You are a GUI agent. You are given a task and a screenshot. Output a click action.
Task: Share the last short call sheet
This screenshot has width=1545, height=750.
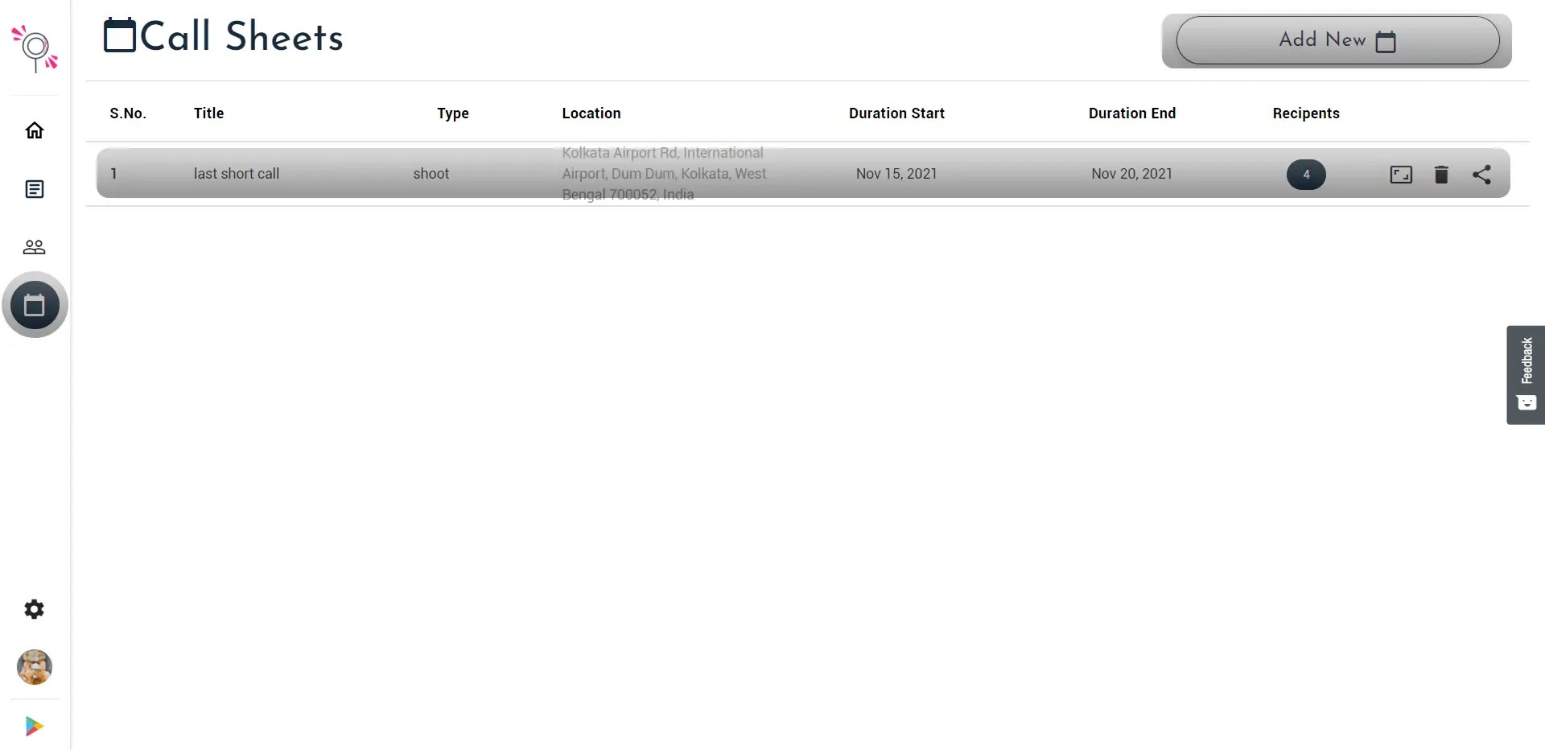click(1482, 174)
